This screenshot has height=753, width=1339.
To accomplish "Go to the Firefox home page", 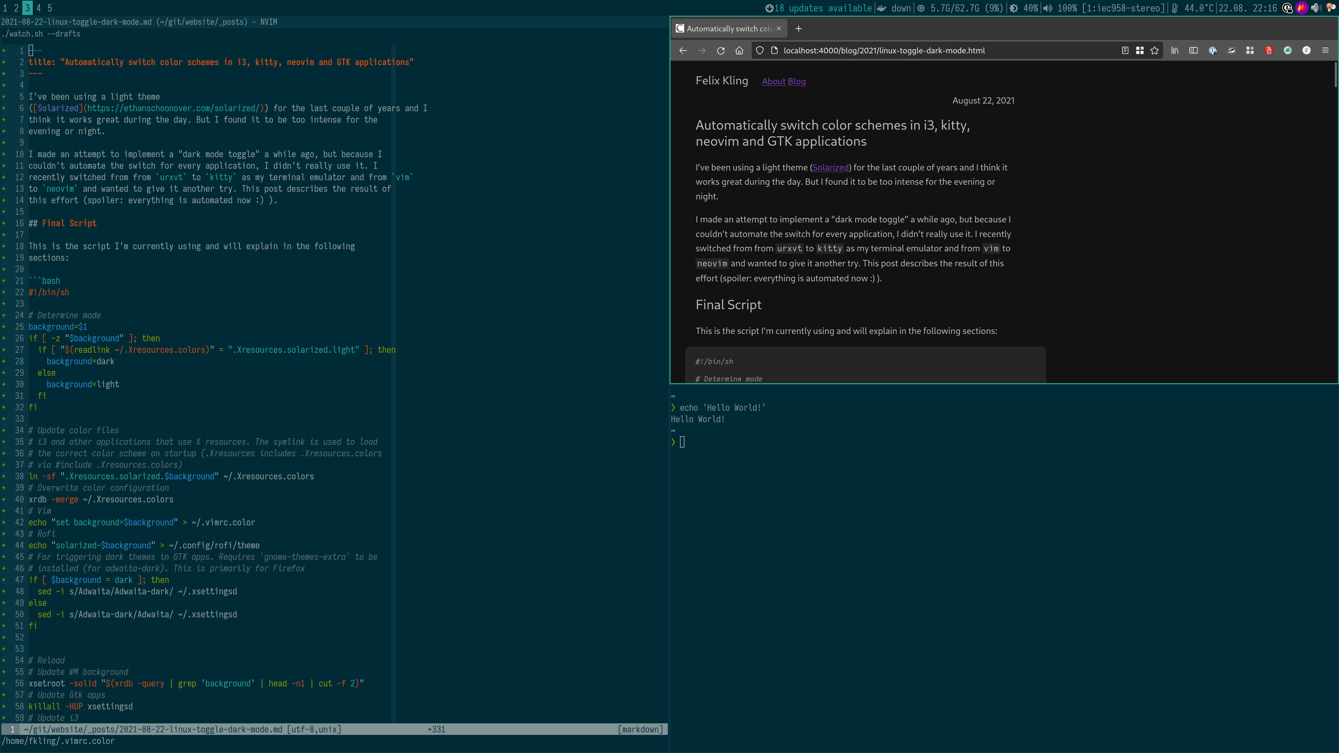I will point(739,51).
